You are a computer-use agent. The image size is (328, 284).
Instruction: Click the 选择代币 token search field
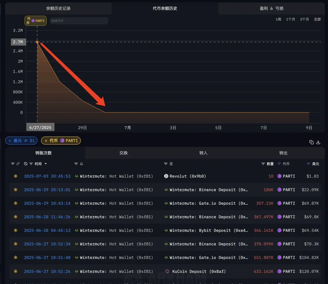pyautogui.click(x=79, y=21)
